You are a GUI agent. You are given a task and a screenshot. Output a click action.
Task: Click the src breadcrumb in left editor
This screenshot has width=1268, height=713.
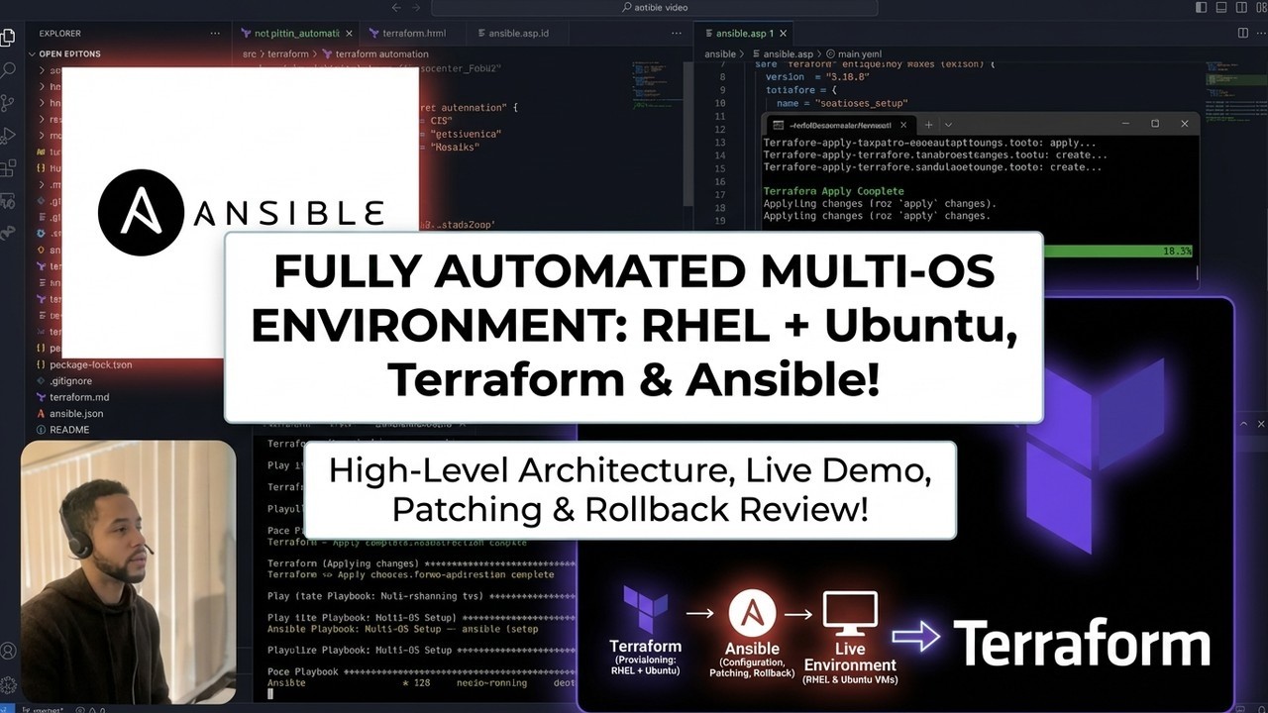click(250, 53)
